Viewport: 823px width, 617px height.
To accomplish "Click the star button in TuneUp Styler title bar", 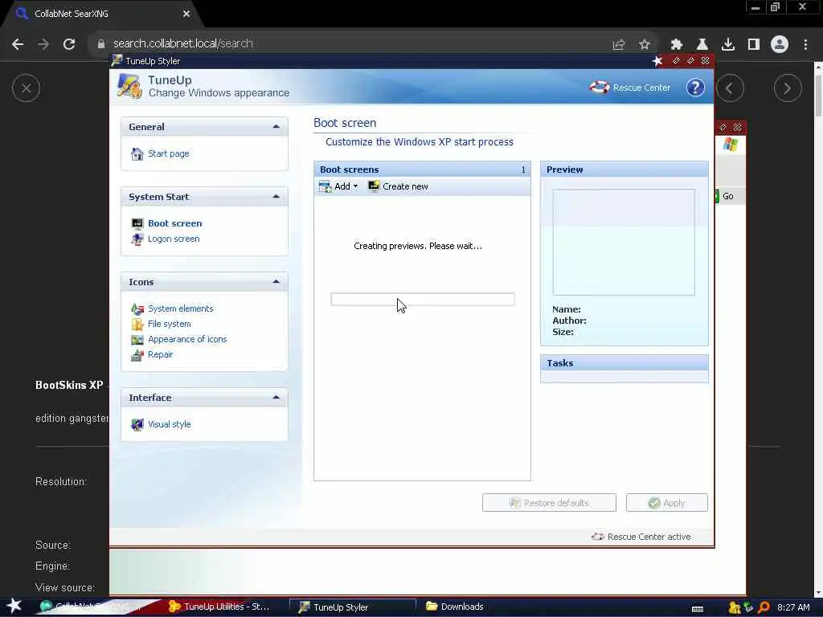I will [x=657, y=61].
